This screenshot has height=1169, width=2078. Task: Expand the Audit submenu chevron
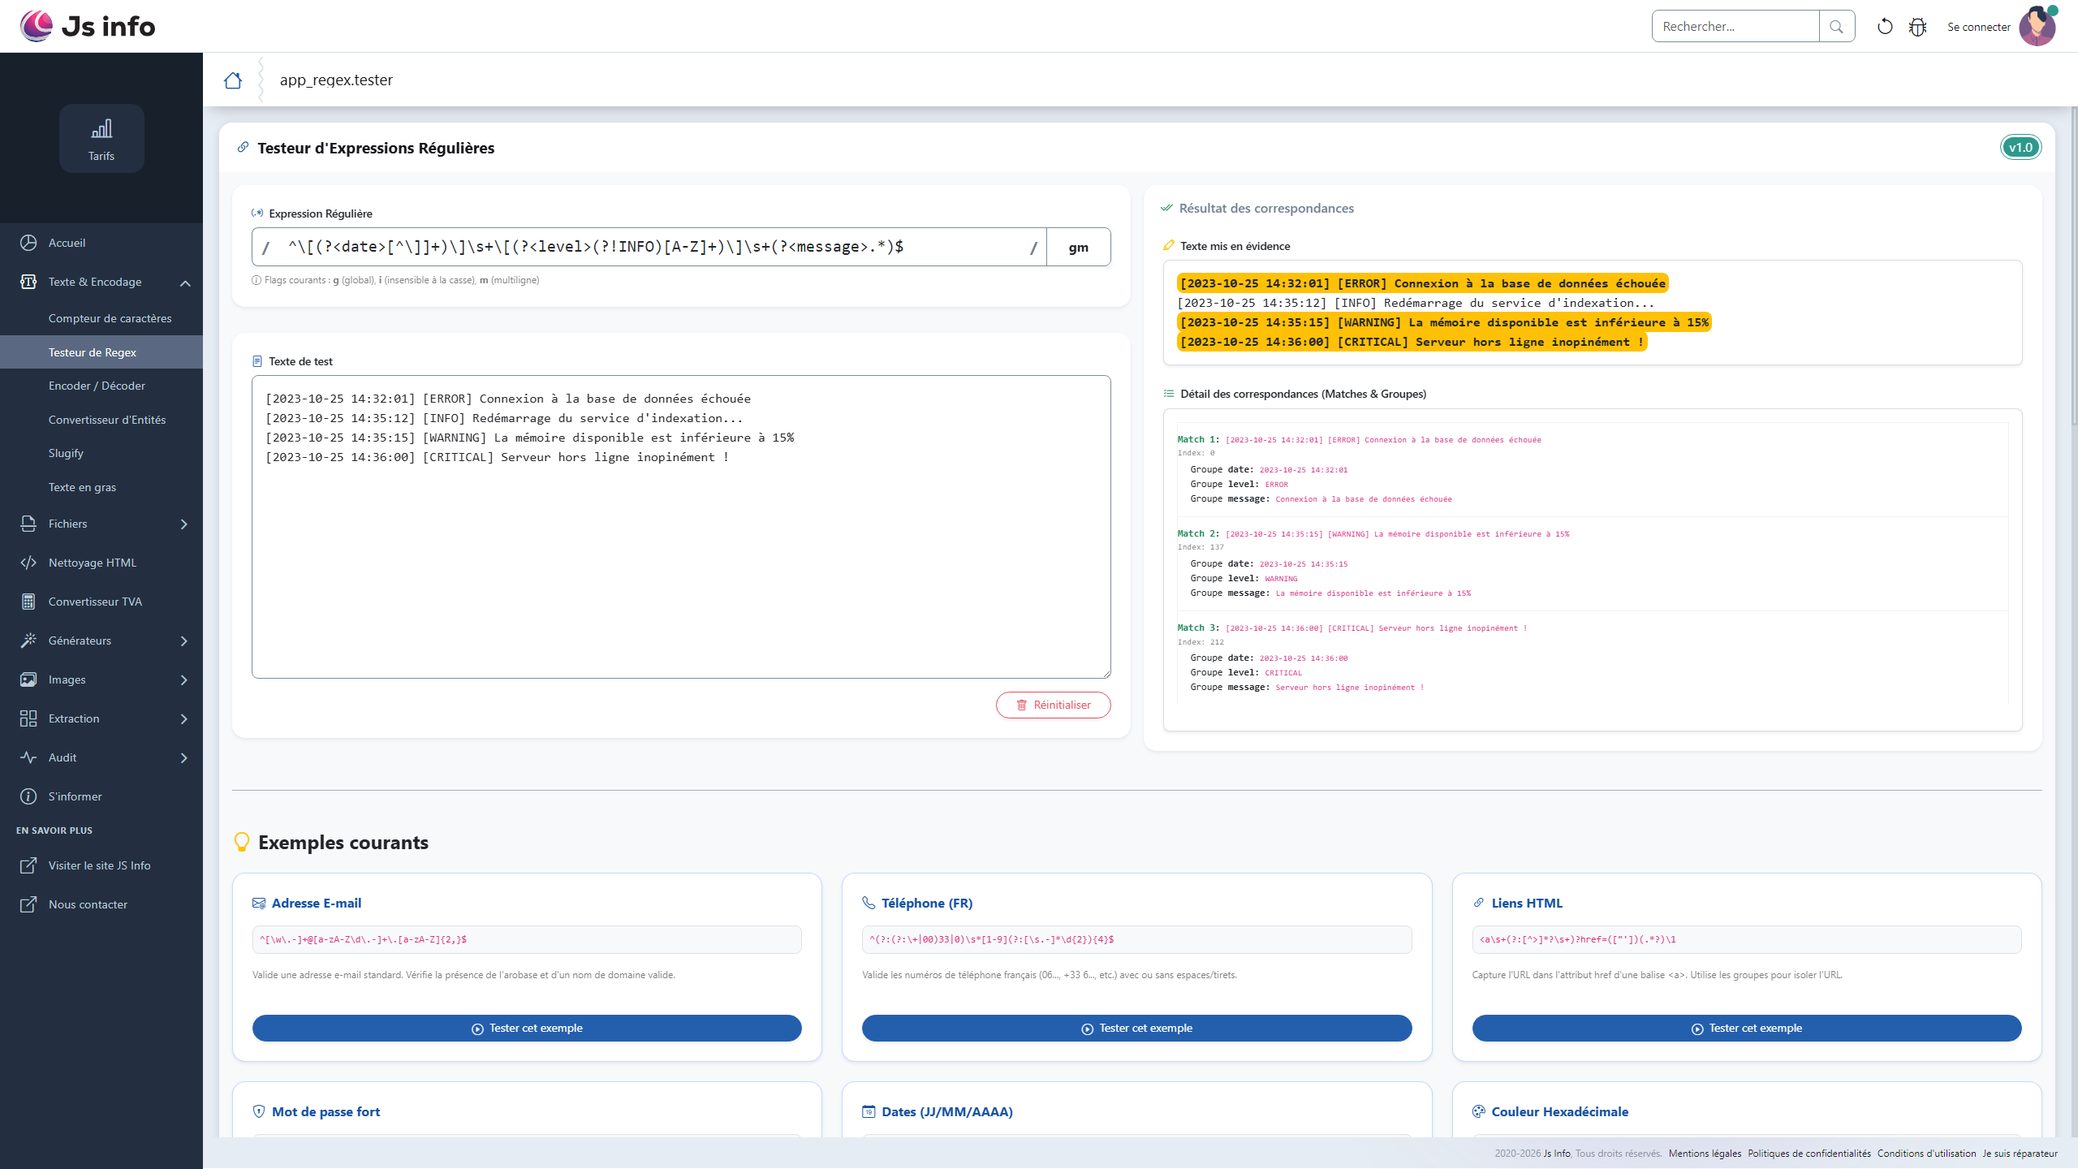pos(184,758)
